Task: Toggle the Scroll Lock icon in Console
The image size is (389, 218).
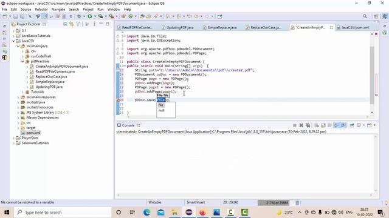Action: coord(323,125)
